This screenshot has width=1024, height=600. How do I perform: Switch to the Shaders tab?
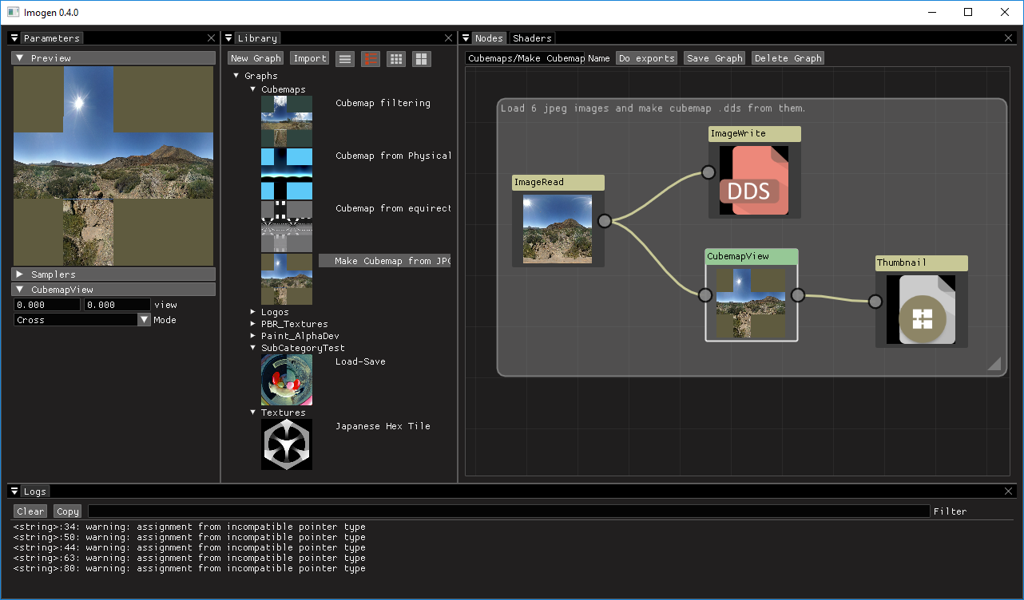click(x=532, y=38)
